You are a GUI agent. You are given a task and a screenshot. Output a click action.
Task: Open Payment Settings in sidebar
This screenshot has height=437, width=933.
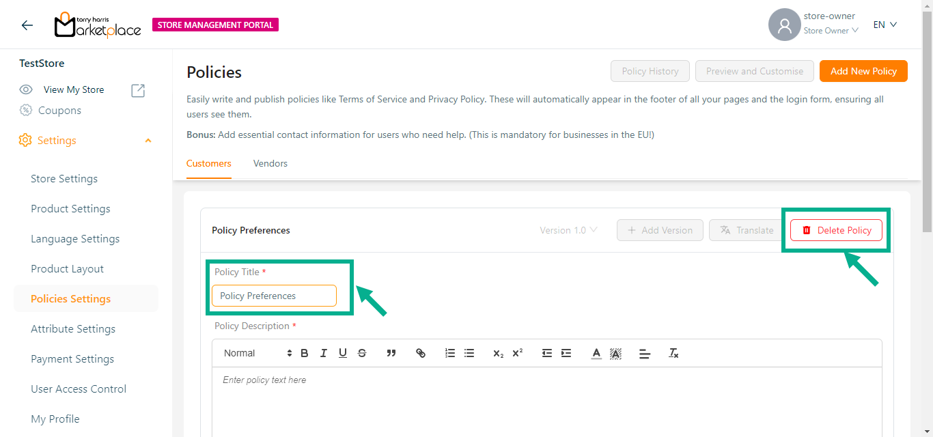click(72, 359)
